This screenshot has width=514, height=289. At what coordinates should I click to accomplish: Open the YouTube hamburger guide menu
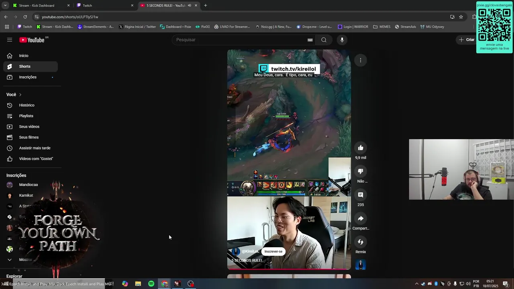pyautogui.click(x=10, y=40)
